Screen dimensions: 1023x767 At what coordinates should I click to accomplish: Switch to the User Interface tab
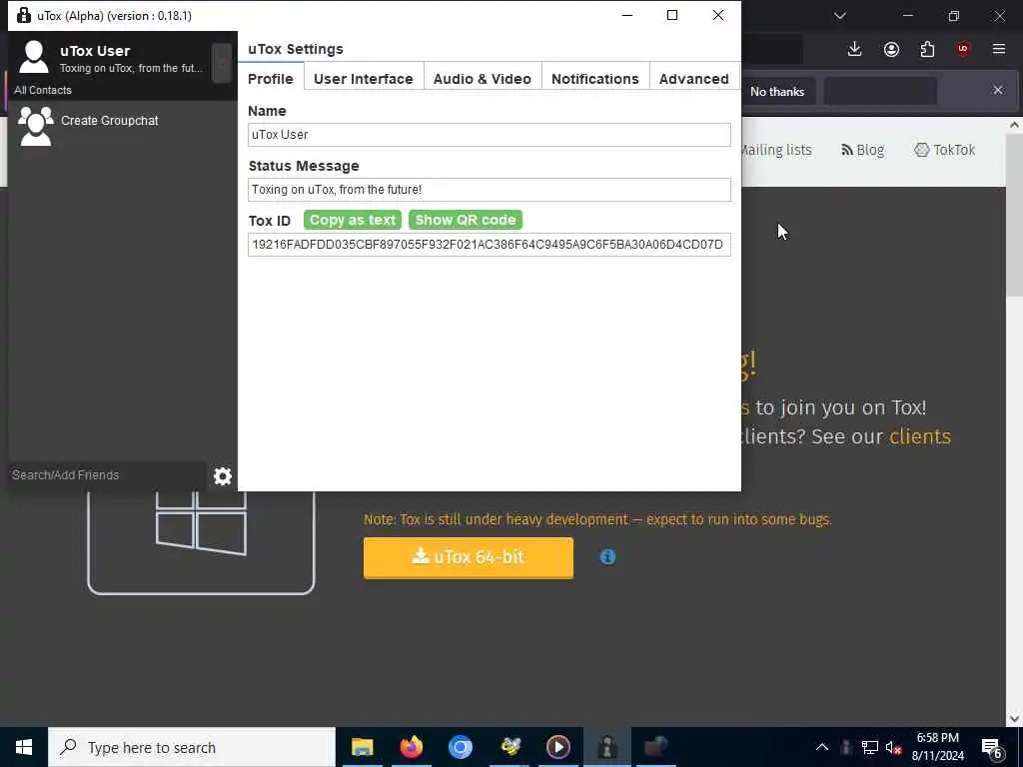pyautogui.click(x=364, y=78)
